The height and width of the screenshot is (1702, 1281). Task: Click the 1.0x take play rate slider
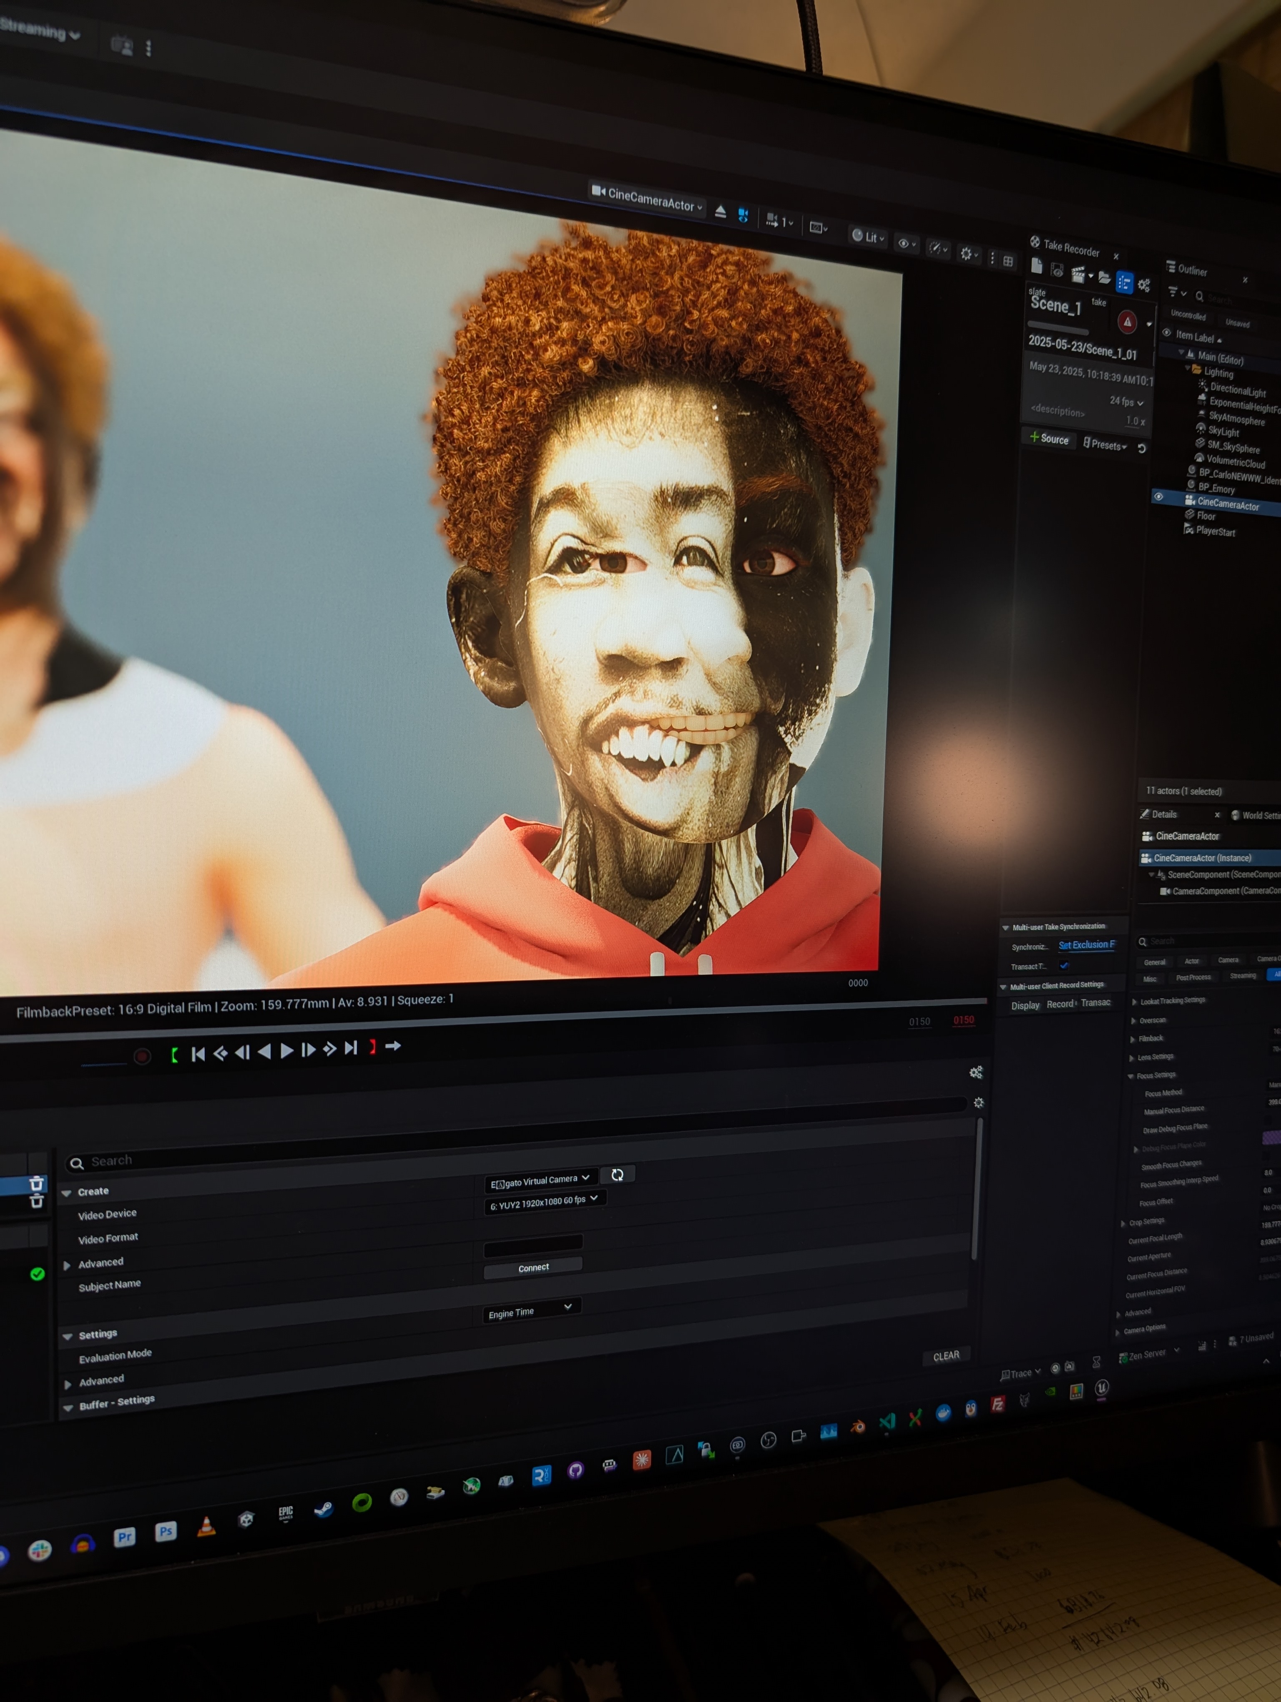click(x=1135, y=420)
